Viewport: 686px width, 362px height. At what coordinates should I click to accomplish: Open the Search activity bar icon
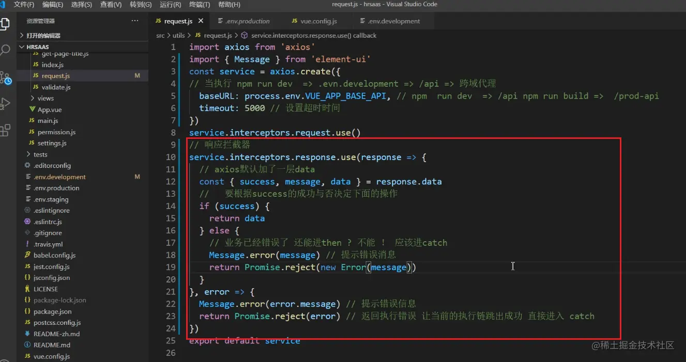(x=5, y=51)
